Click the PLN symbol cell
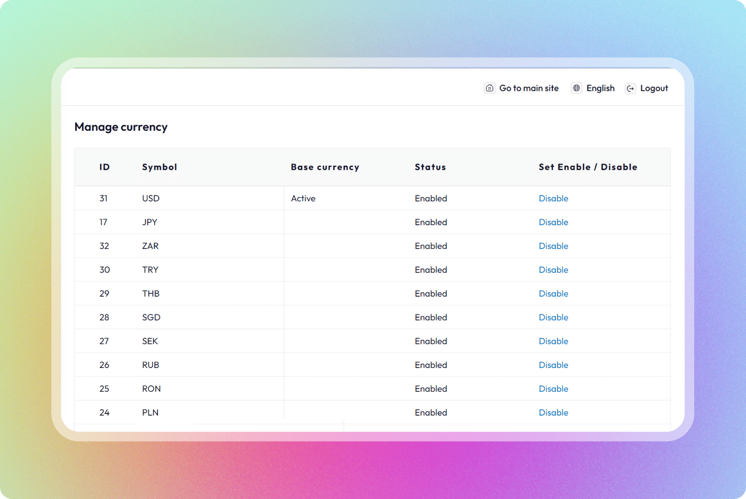The width and height of the screenshot is (746, 499). 150,413
